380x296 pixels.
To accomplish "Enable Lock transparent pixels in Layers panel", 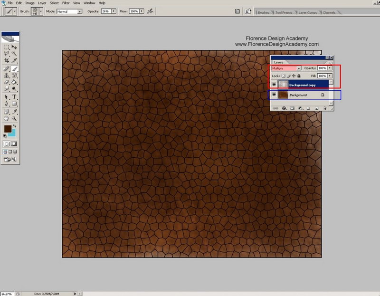I will tap(283, 76).
